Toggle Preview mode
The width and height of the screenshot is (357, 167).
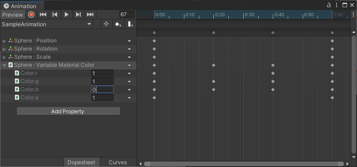13,15
